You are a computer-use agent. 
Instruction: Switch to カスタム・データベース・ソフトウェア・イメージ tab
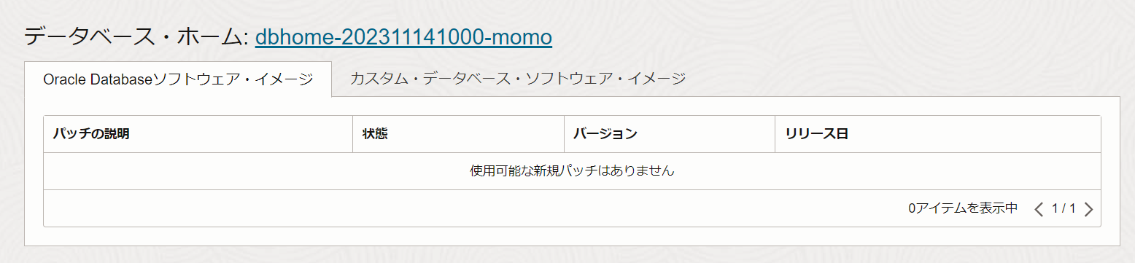518,79
